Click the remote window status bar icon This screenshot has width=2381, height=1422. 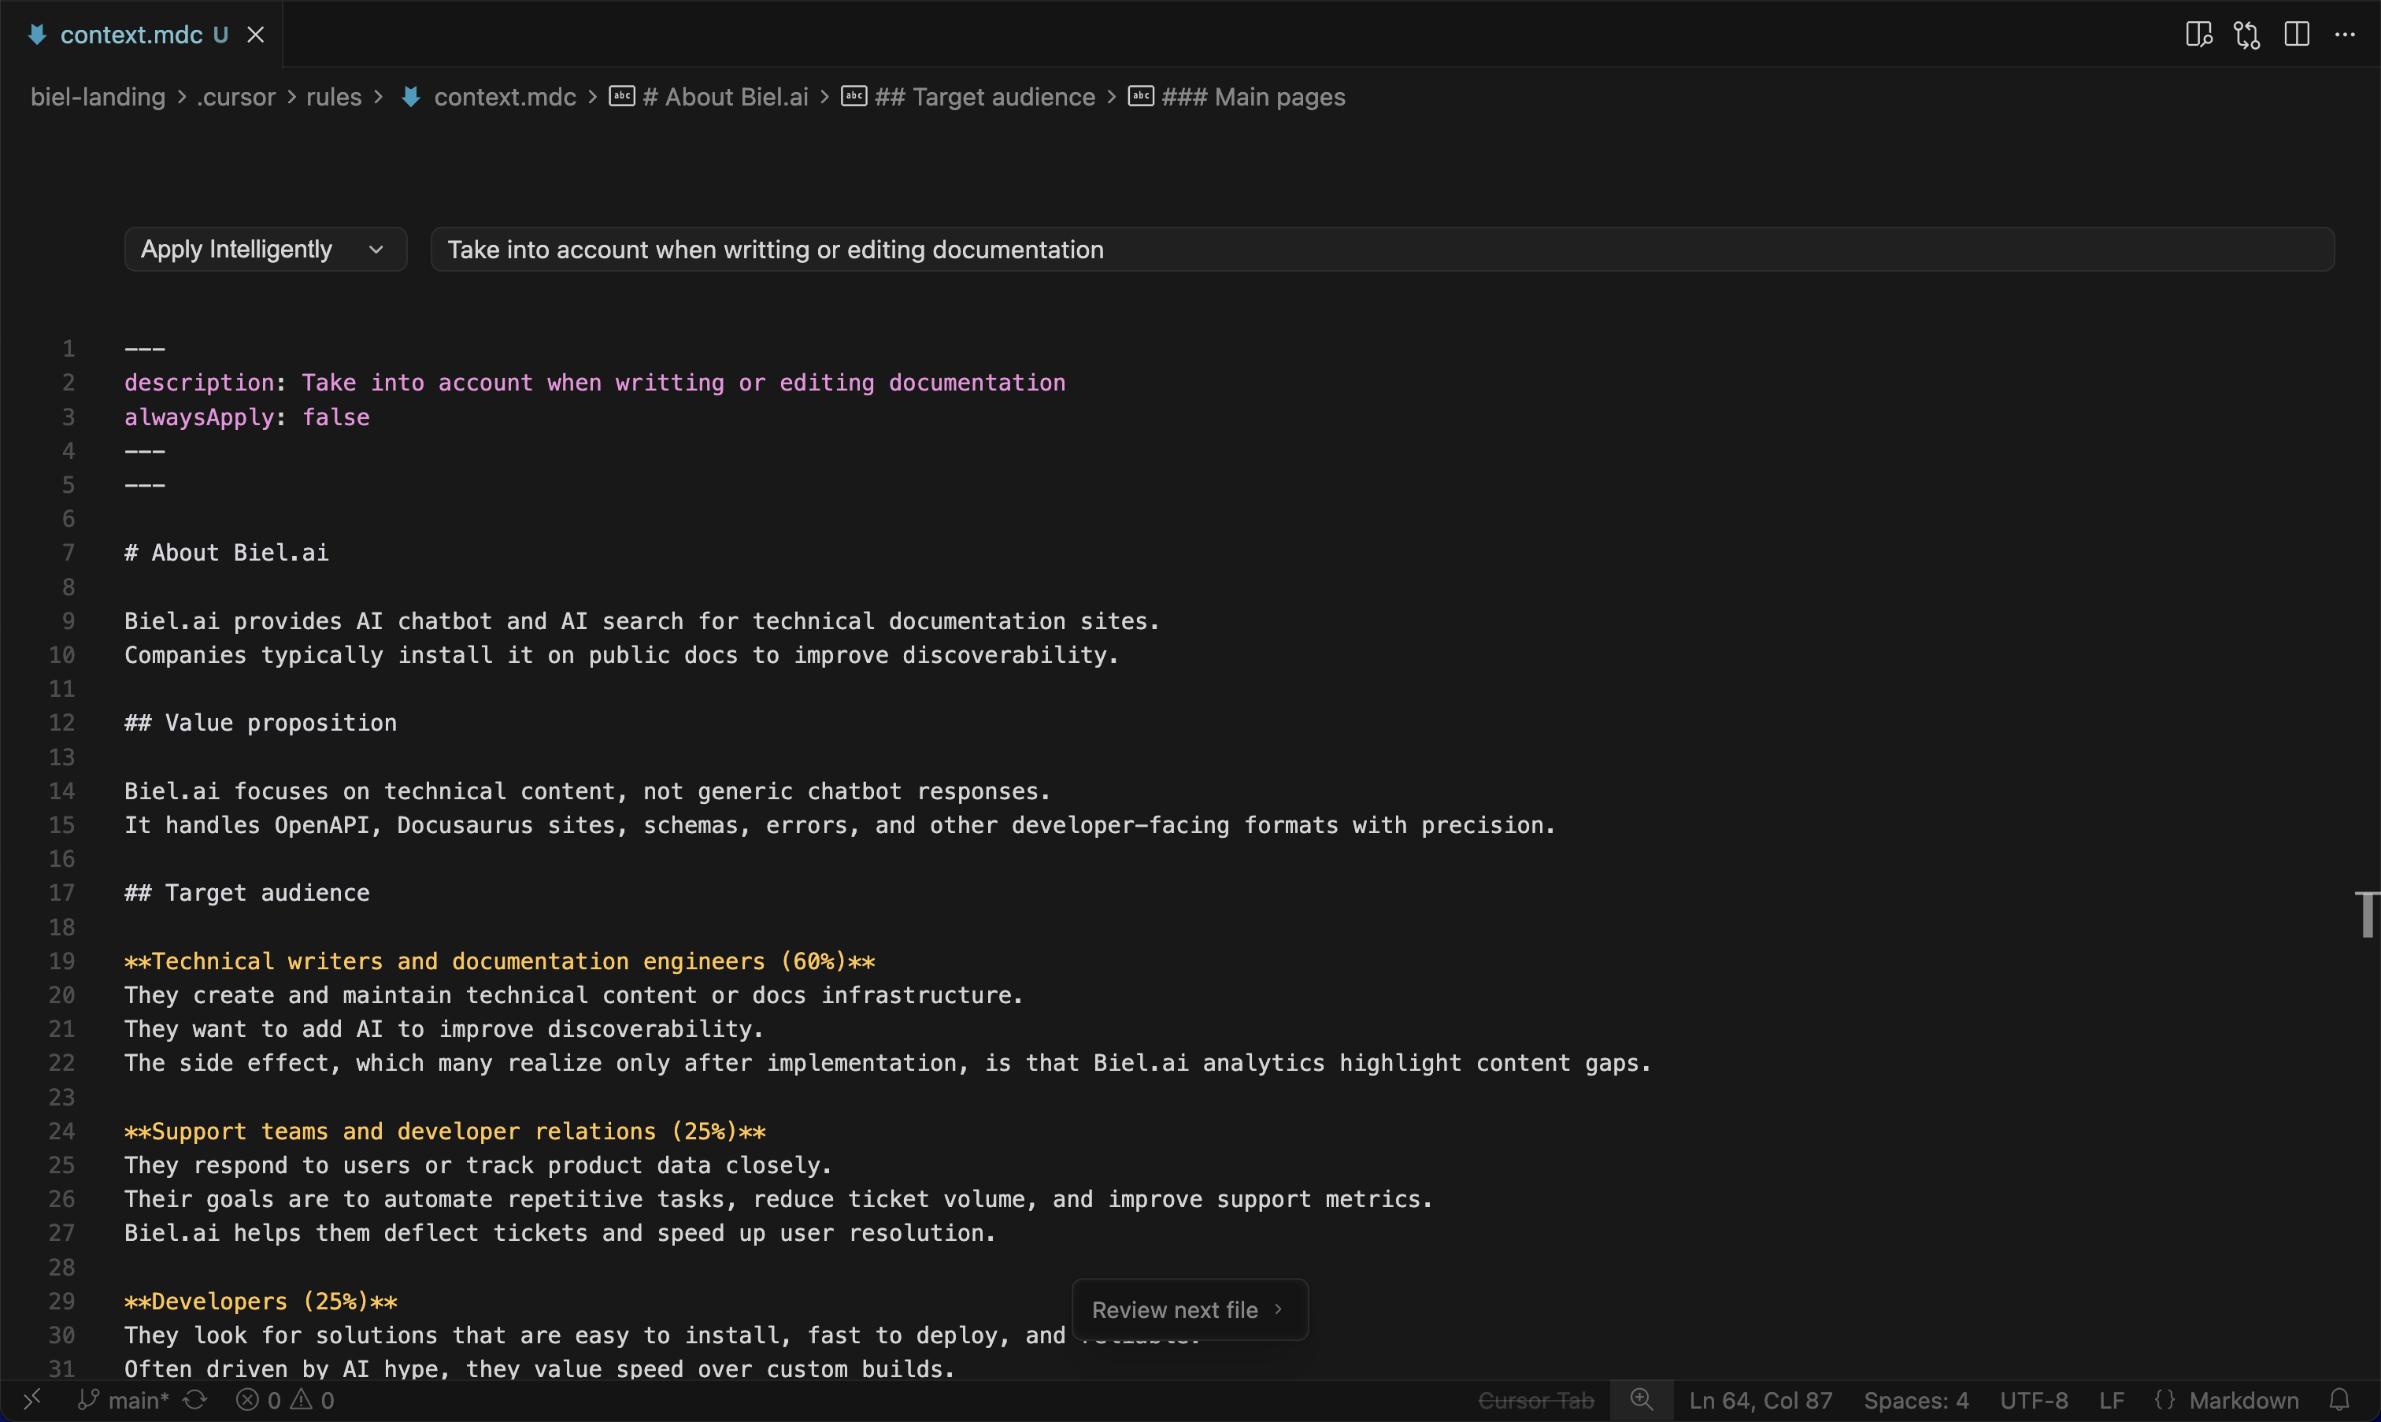point(31,1400)
